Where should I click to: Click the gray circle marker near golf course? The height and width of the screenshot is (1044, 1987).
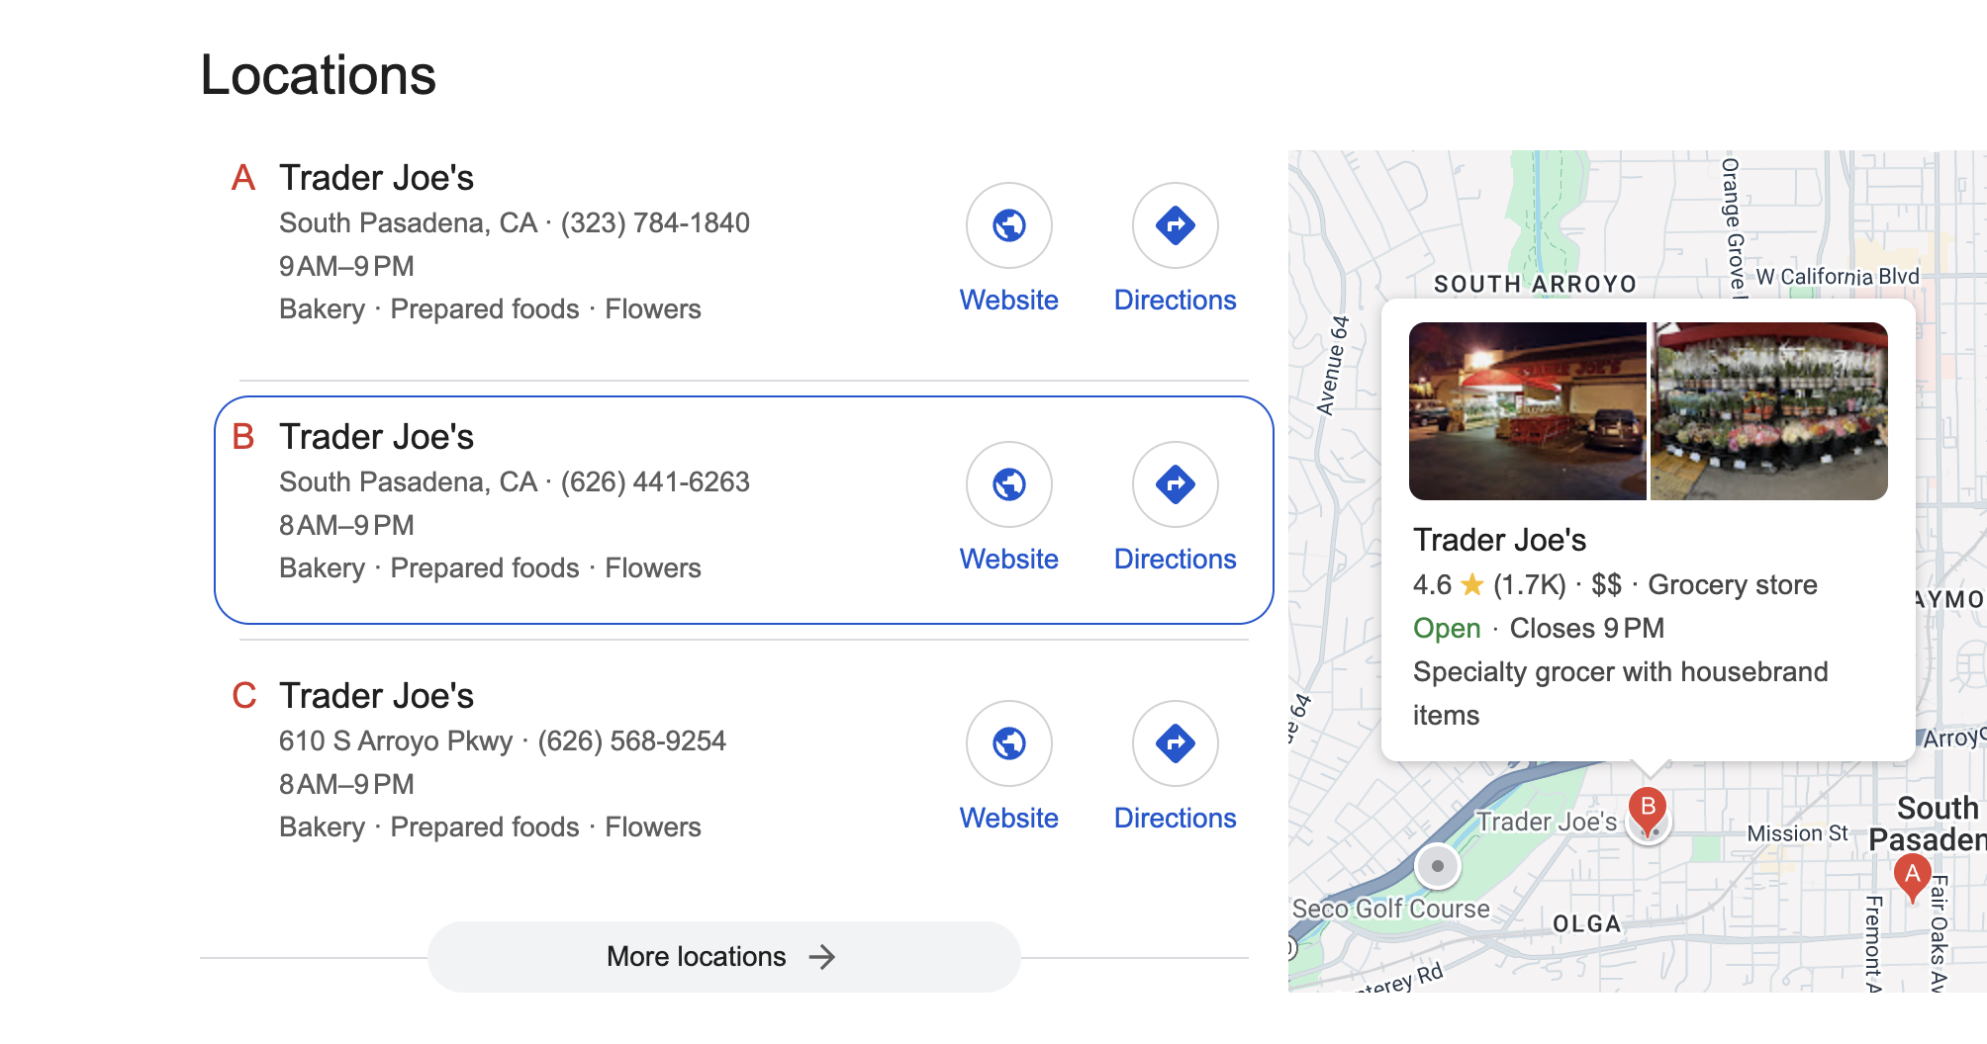[1438, 866]
